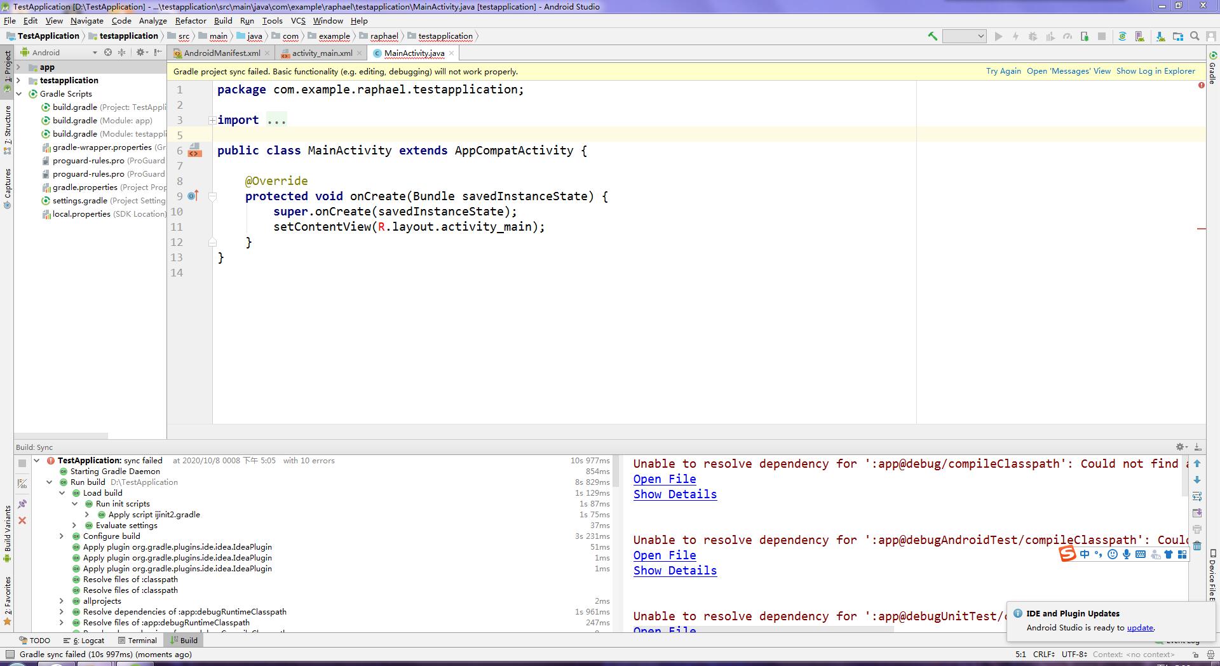Click the Try Again link
1220x666 pixels.
(1003, 71)
